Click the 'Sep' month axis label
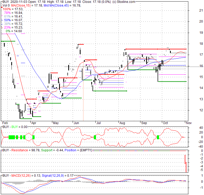 click(x=144, y=123)
